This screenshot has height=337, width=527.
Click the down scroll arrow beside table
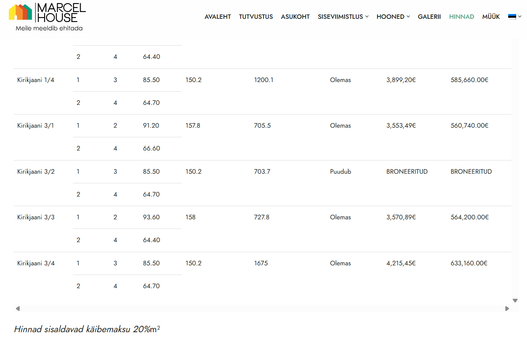point(515,300)
